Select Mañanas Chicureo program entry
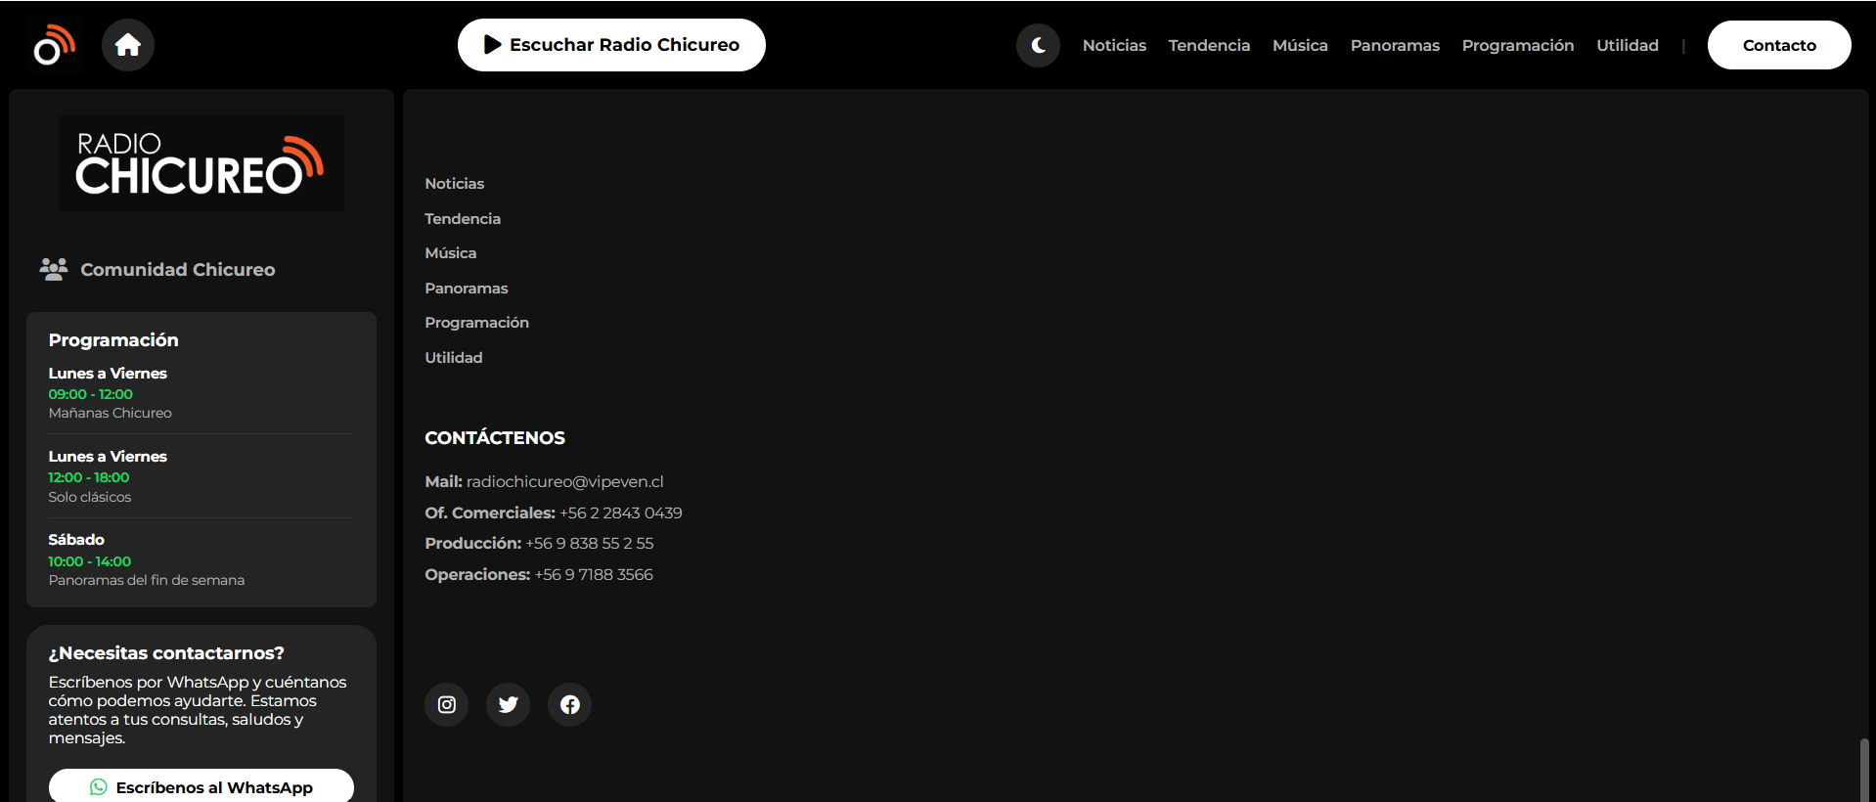Screen dimensions: 1876x802 coord(111,413)
